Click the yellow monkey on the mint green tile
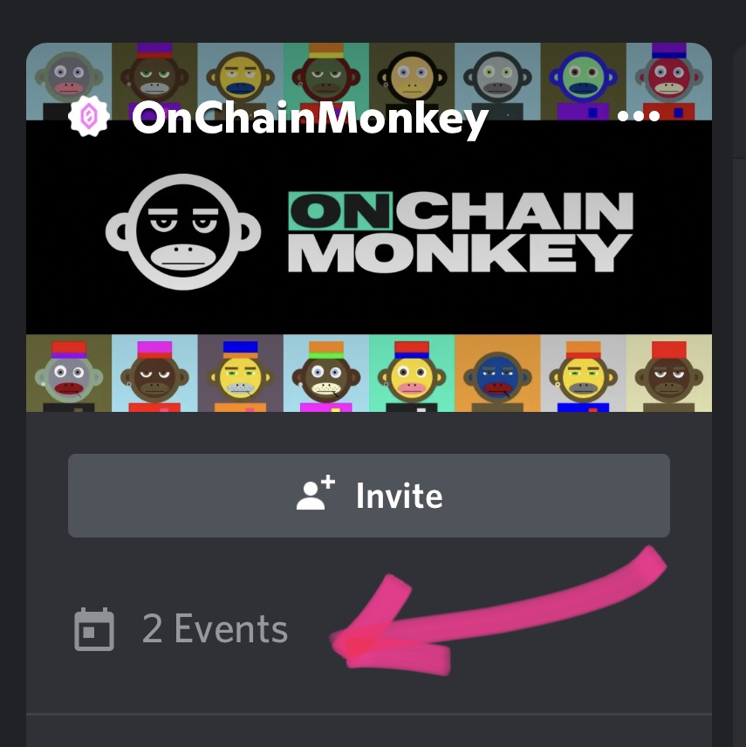746x747 pixels. [412, 373]
